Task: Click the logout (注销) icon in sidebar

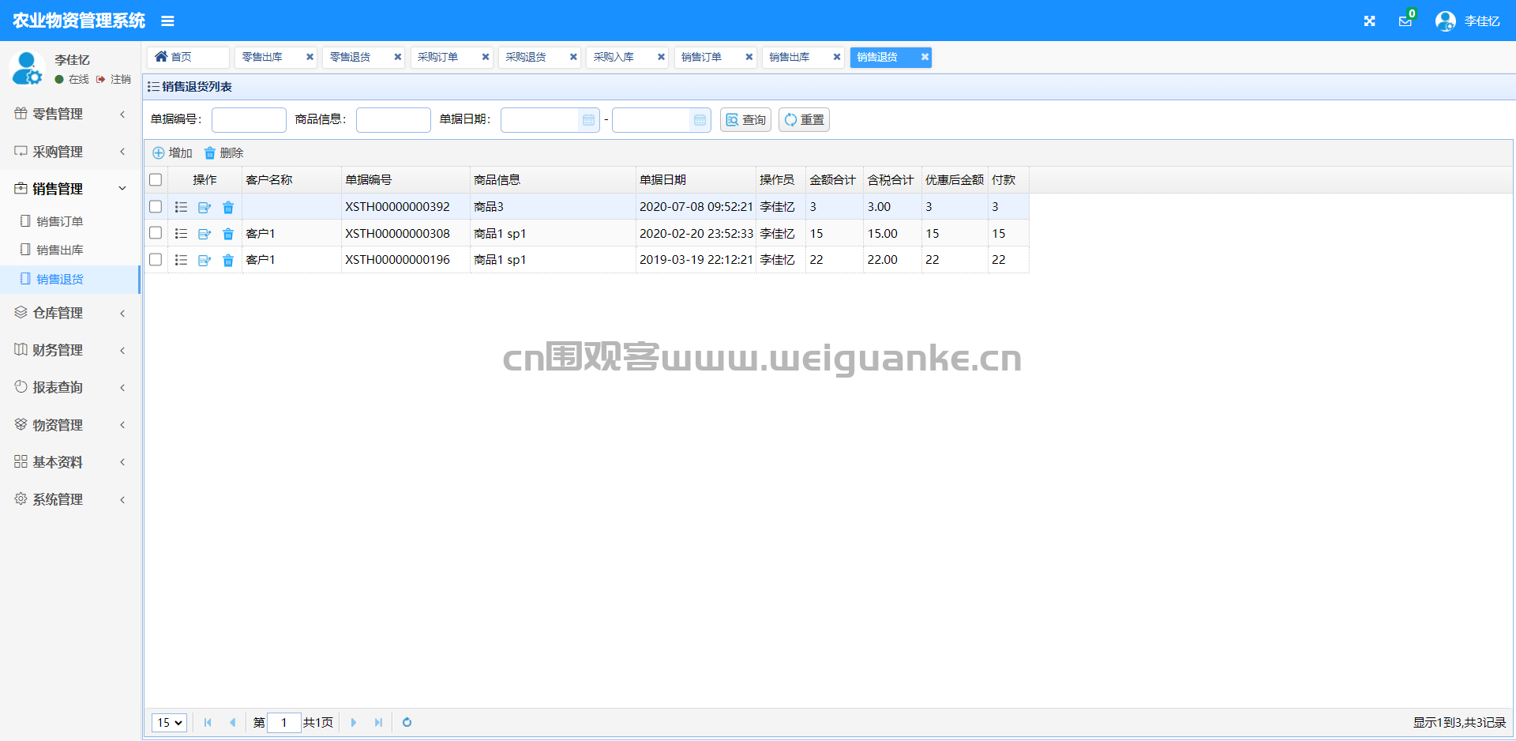Action: tap(101, 80)
